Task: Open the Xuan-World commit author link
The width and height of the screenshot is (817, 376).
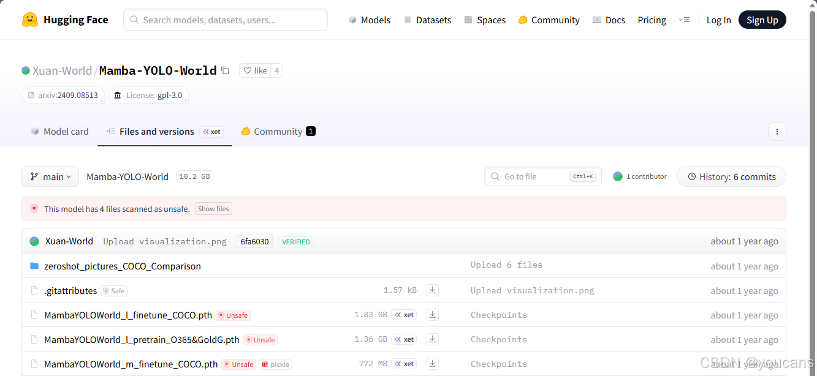Action: click(69, 241)
